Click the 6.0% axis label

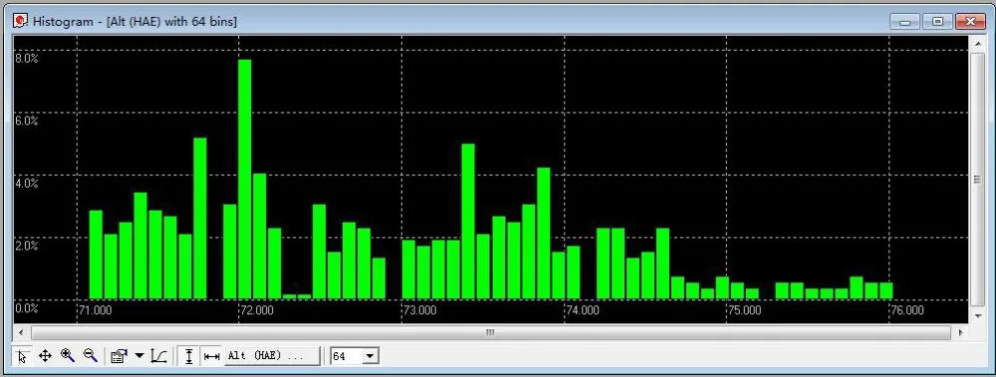pos(27,120)
